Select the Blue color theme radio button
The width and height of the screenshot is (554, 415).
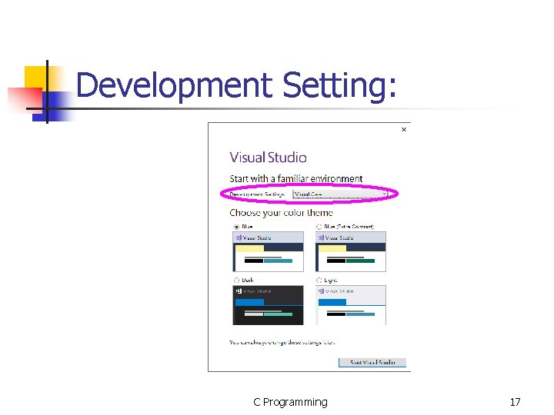236,227
